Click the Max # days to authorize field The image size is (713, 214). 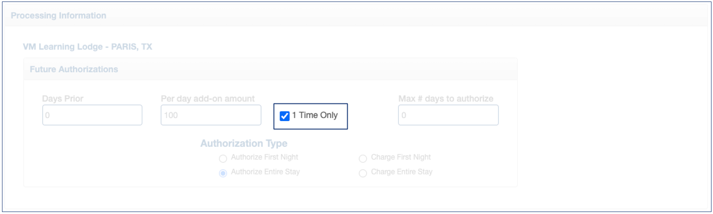pos(448,115)
